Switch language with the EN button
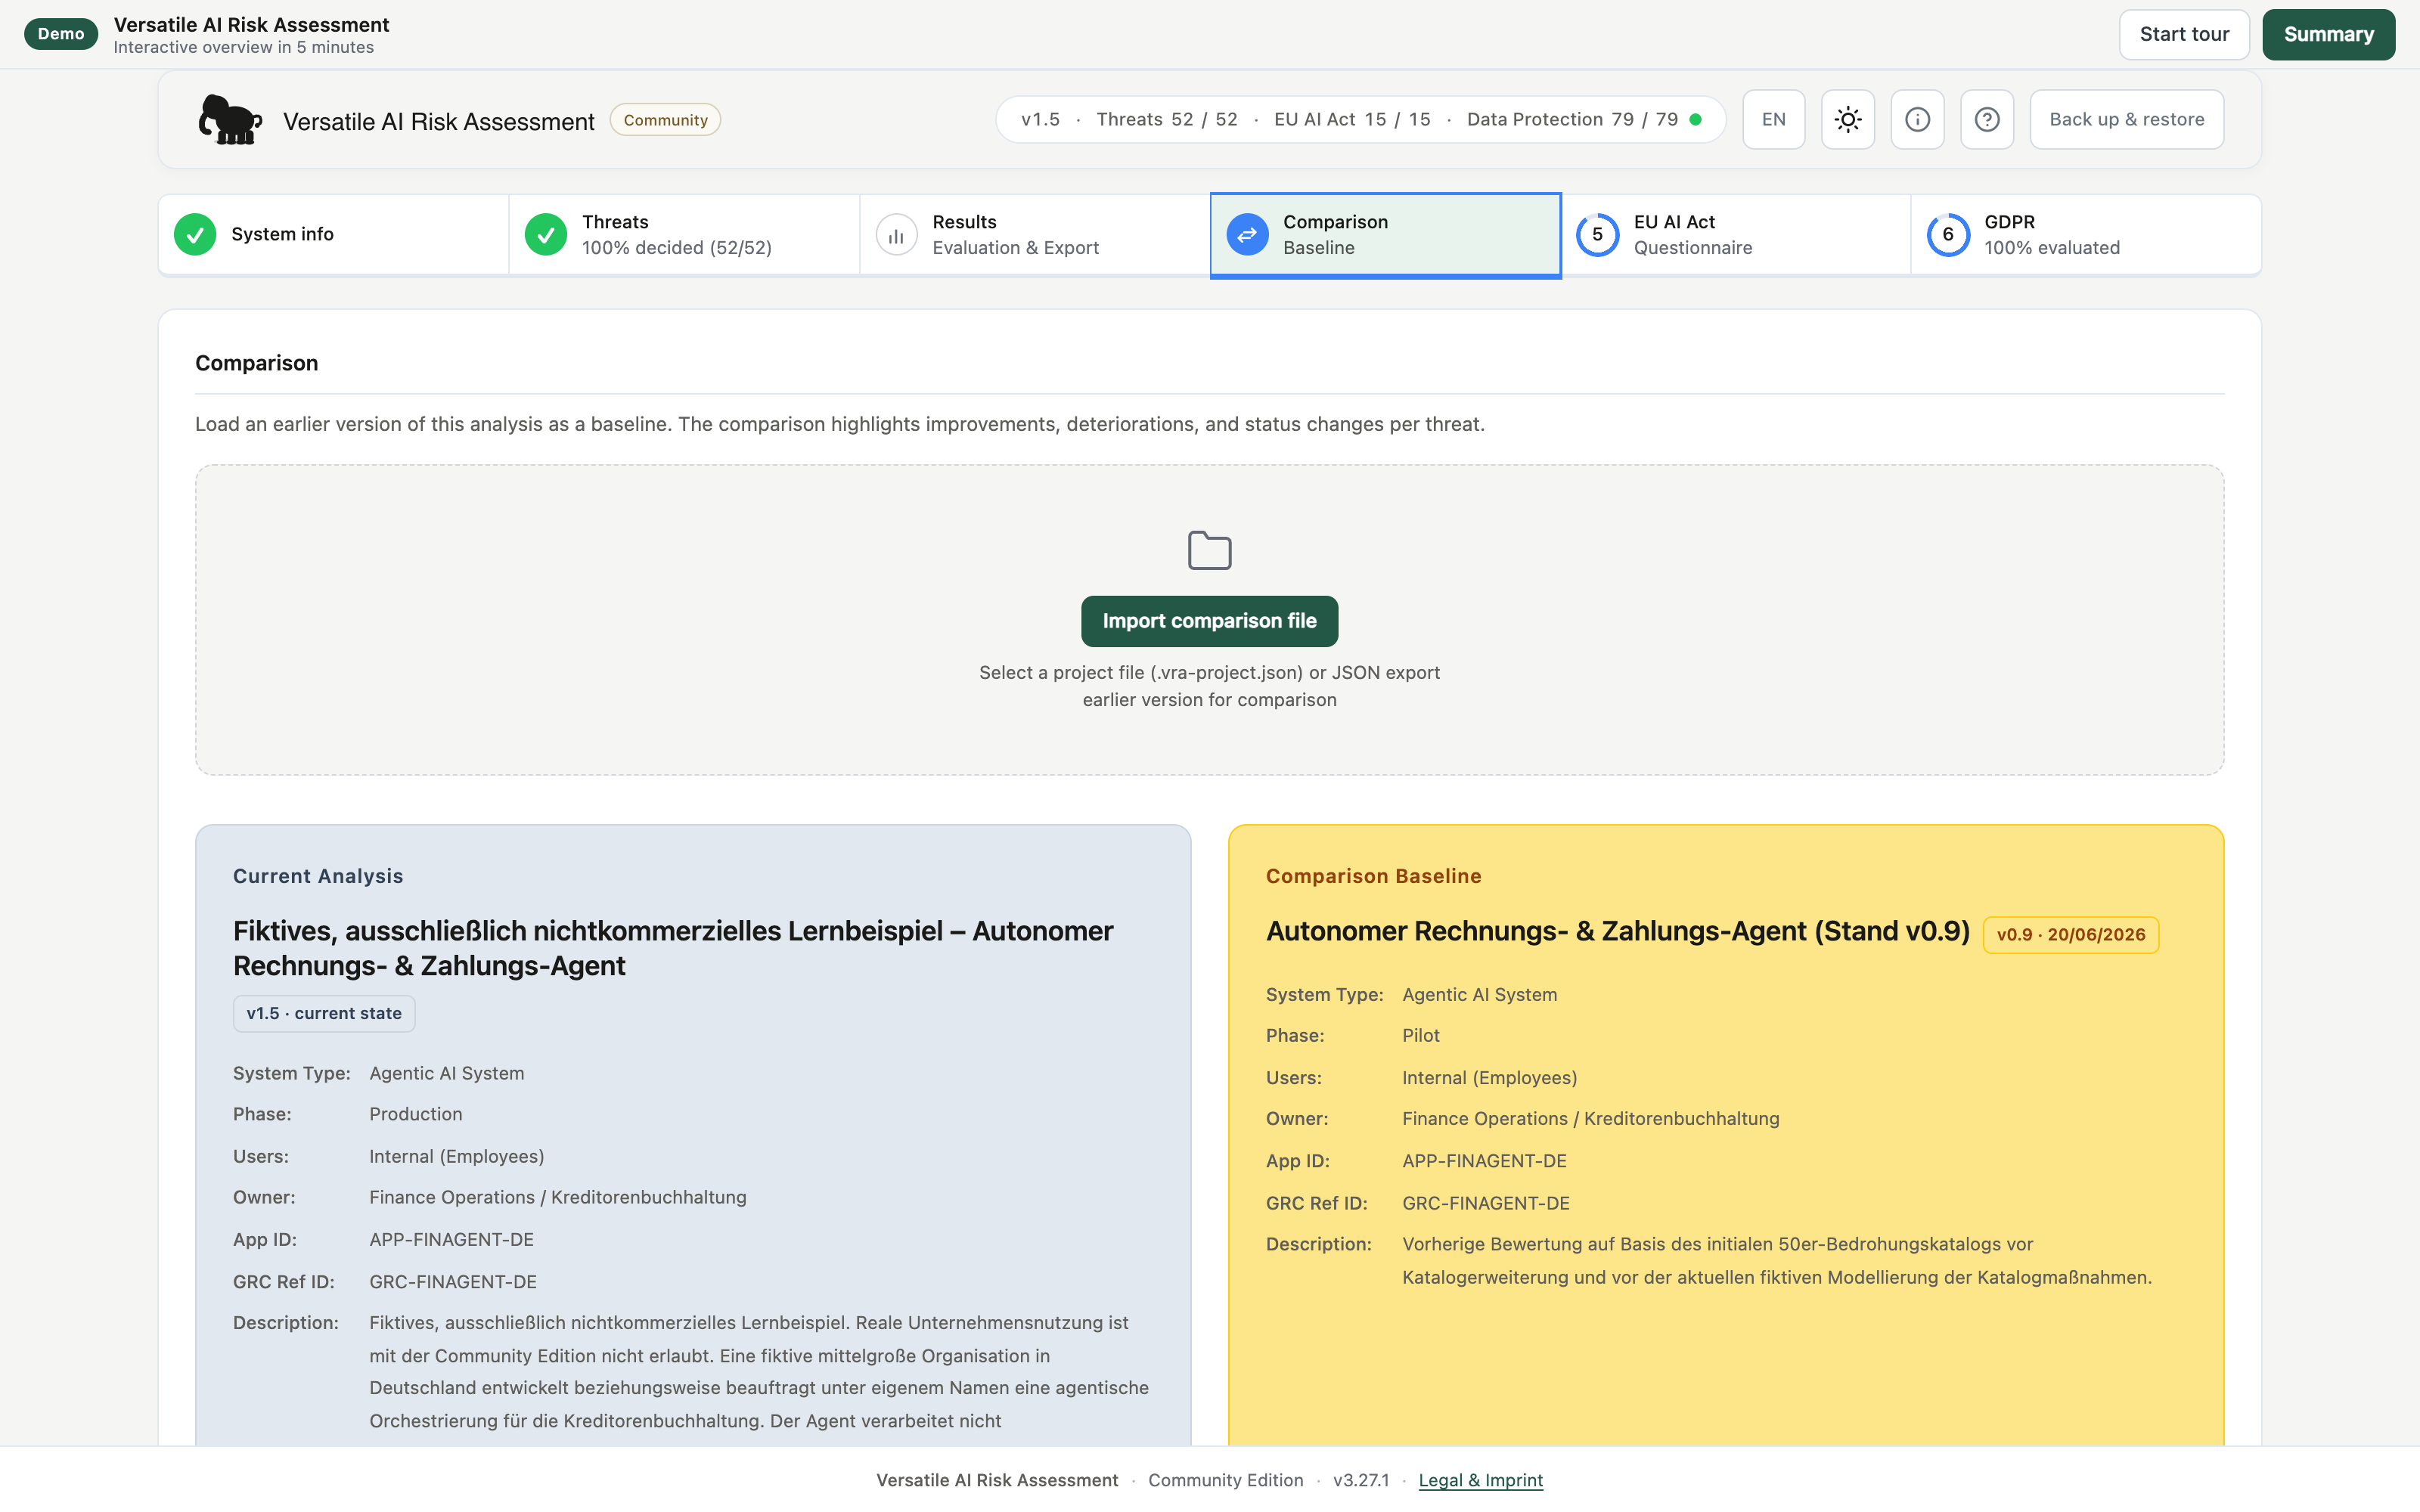Screen dimensions: 2420x1512 1773,120
